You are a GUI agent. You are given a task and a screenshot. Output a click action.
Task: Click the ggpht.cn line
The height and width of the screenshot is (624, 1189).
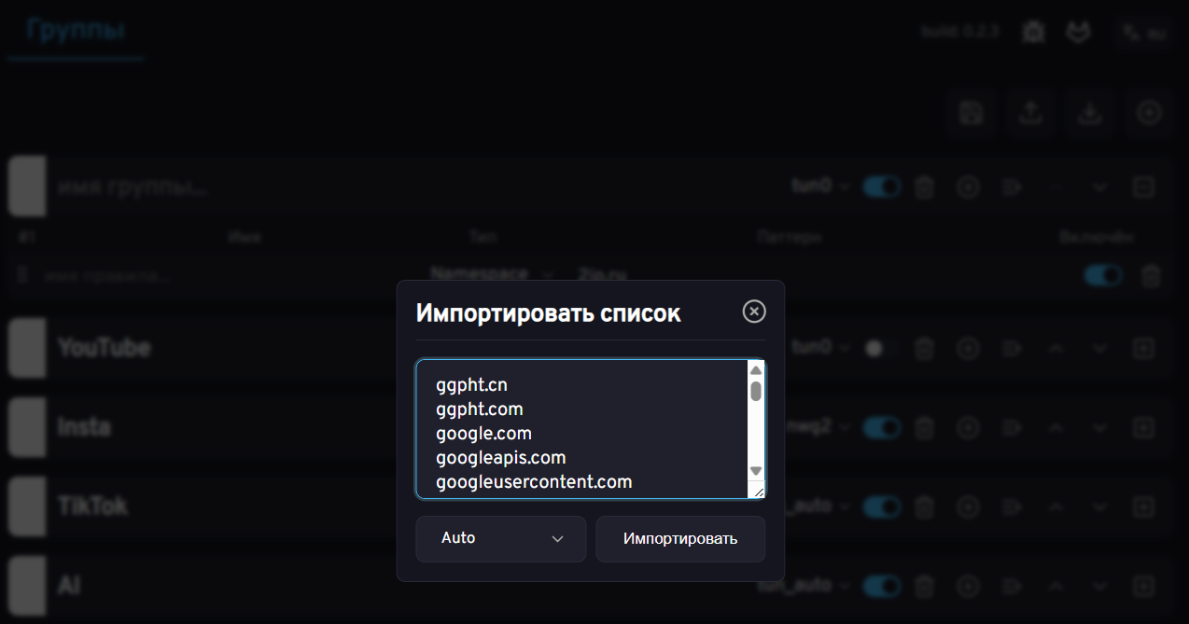pos(472,384)
